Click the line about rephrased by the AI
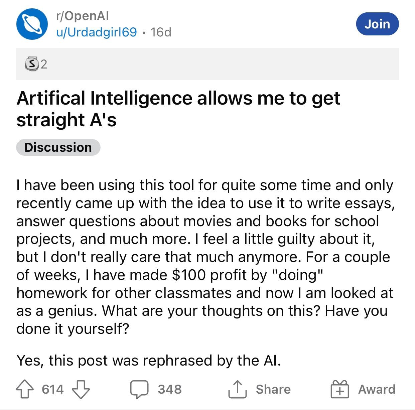The height and width of the screenshot is (410, 415). point(149,361)
